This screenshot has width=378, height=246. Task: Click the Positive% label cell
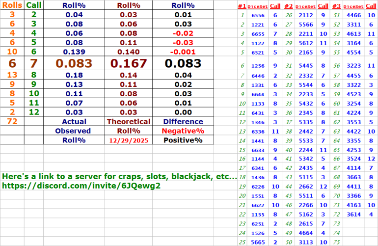point(183,140)
